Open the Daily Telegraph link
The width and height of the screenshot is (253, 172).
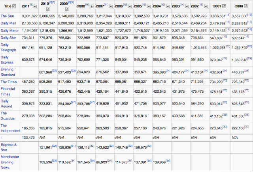point(8,47)
